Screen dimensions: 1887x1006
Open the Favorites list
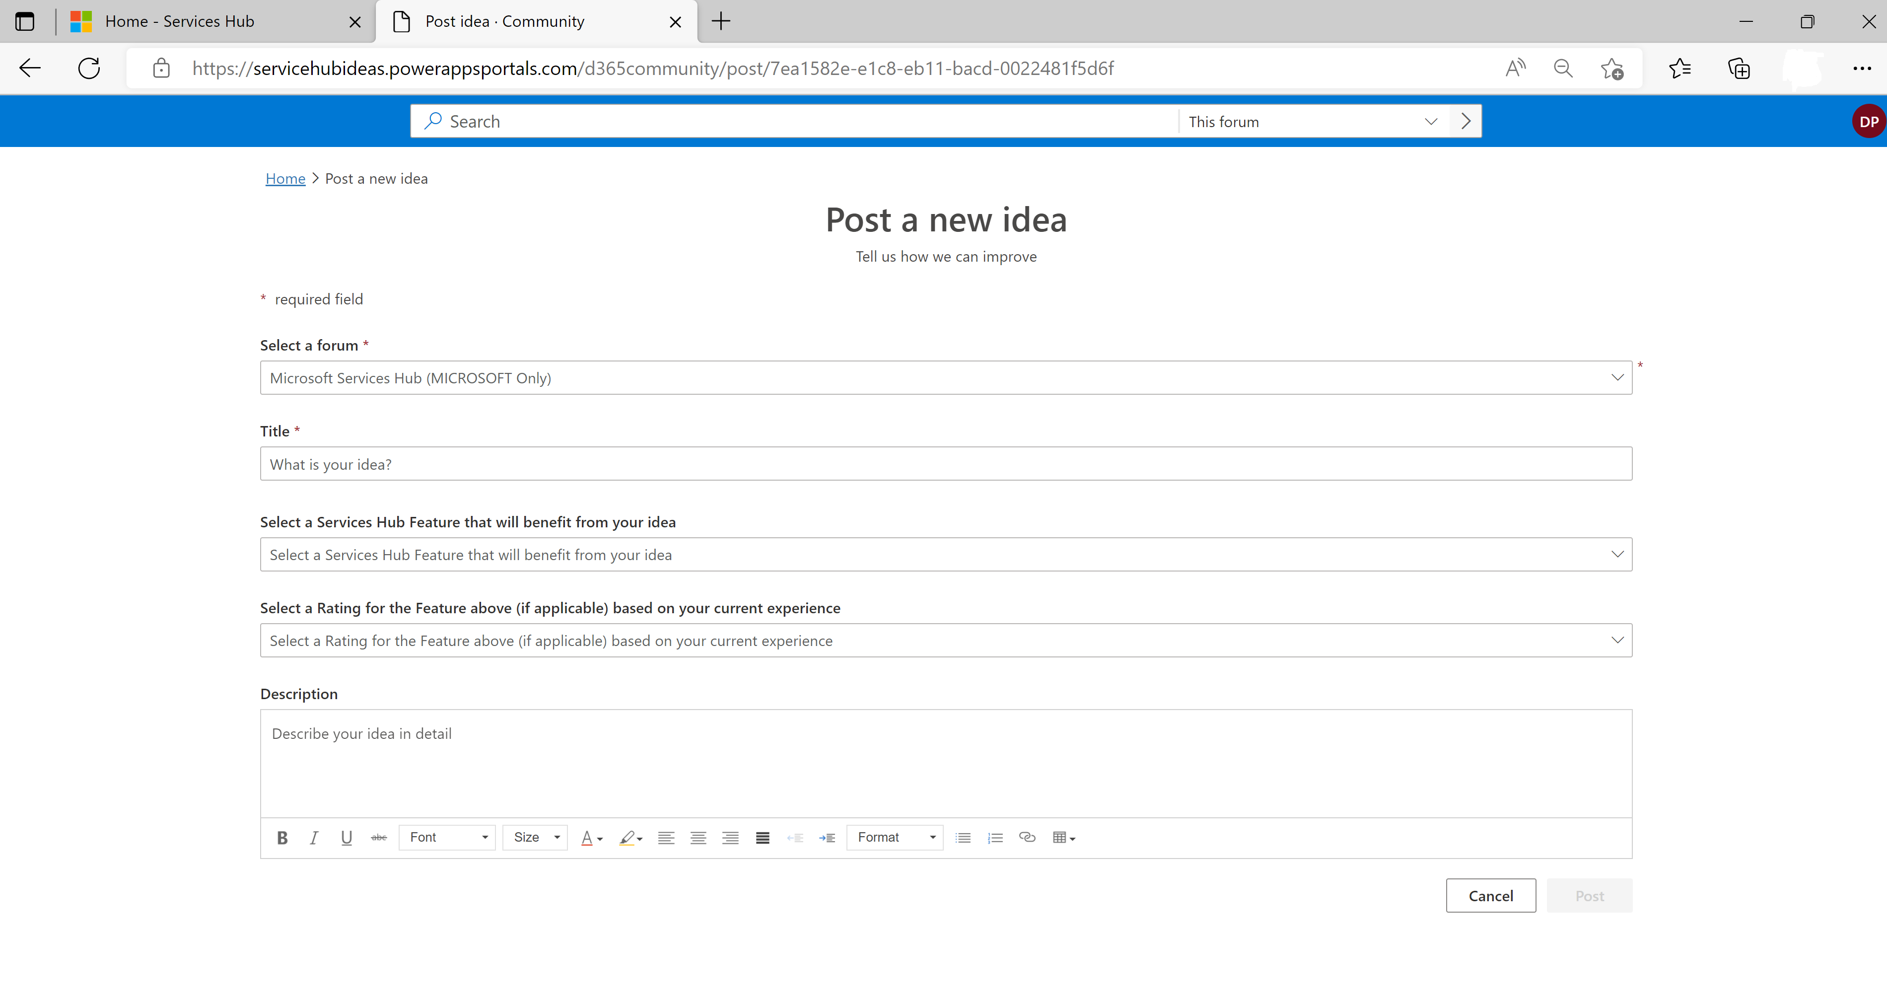click(1679, 68)
